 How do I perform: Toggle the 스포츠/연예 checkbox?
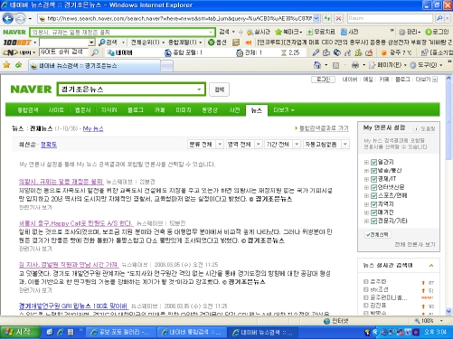[374, 196]
